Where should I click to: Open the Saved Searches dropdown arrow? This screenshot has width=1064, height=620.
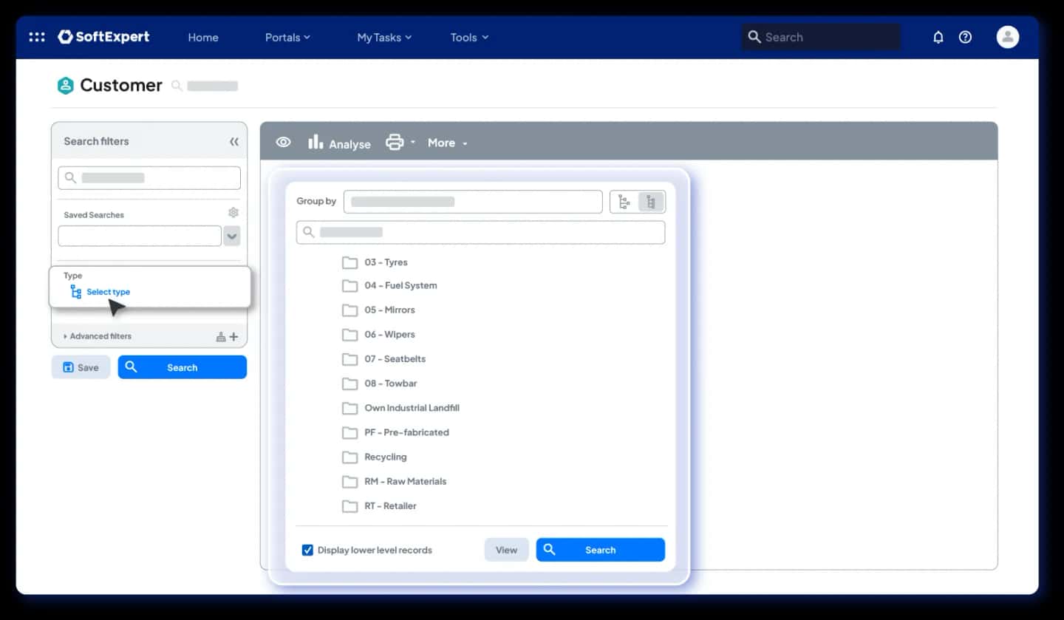[x=232, y=236]
